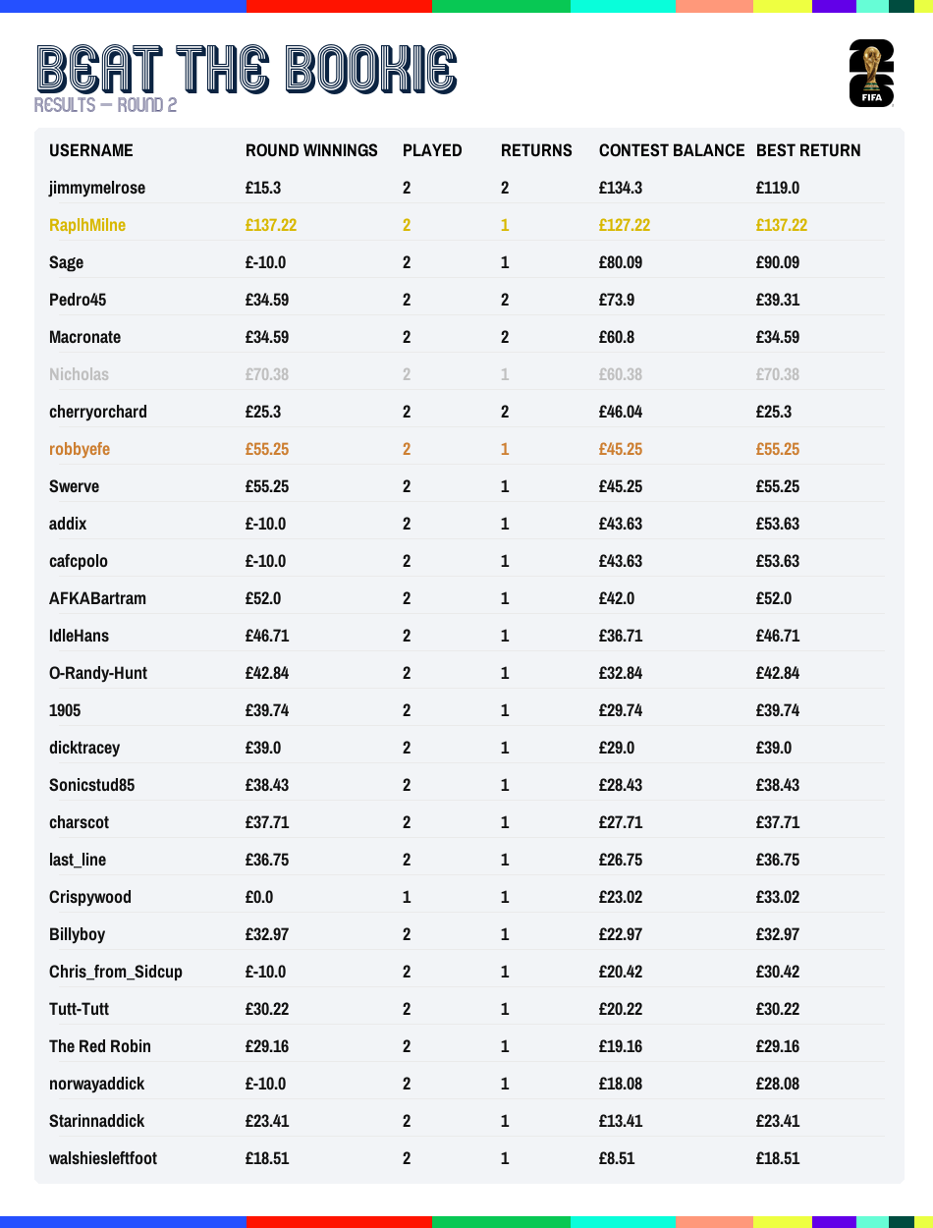Select the USERNAME column header

[91, 150]
